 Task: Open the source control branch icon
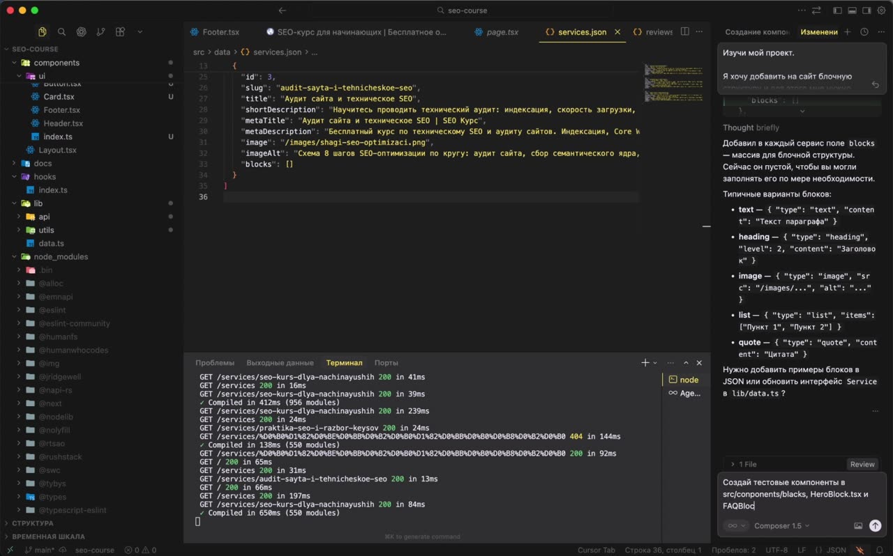tap(101, 31)
